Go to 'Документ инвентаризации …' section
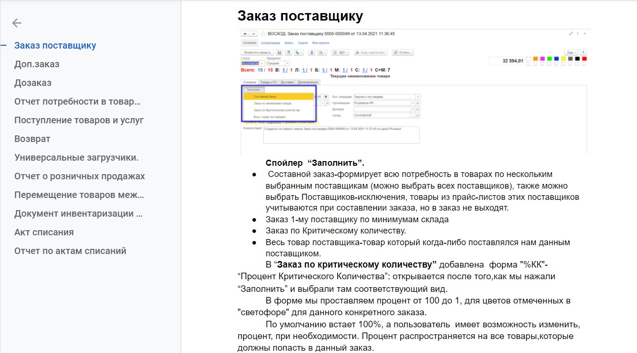Viewport: 637px width, 353px height. pyautogui.click(x=78, y=213)
